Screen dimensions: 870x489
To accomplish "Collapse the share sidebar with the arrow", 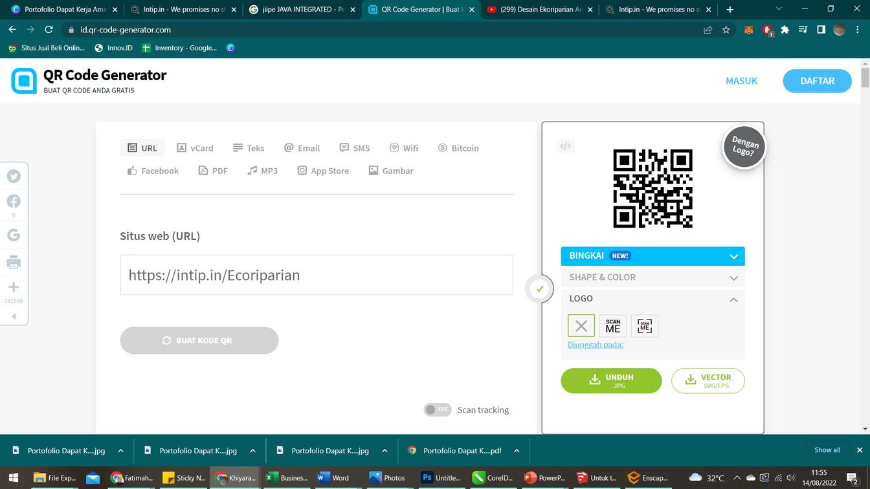I will coord(14,316).
